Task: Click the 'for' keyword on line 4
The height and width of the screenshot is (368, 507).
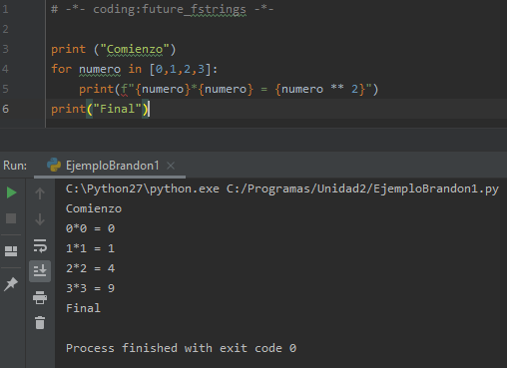Action: point(62,69)
